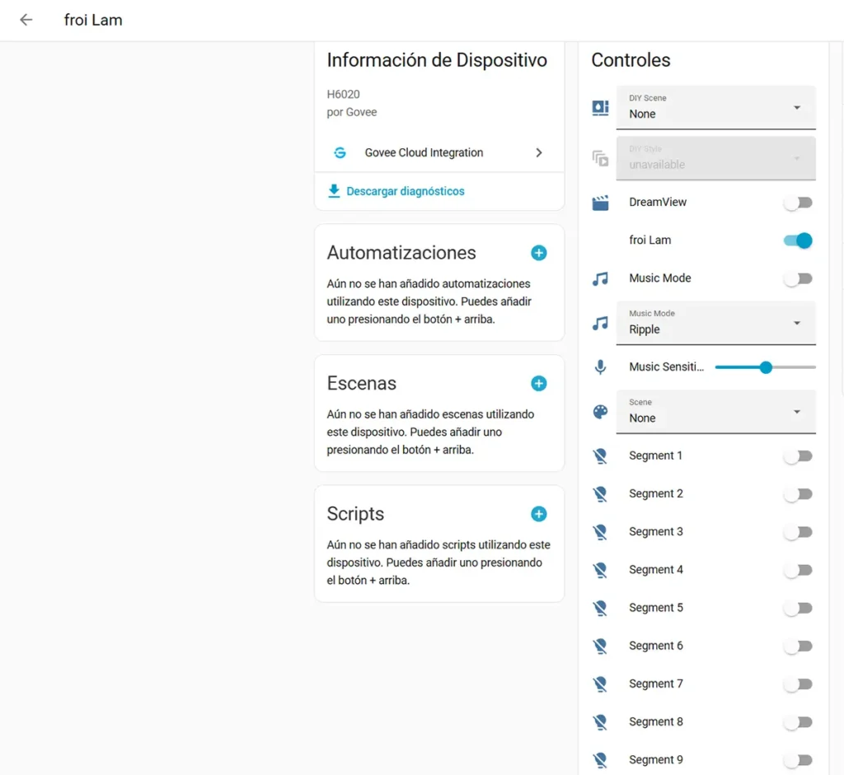Add automation with Automatizaciones plus icon
Viewport: 844px width, 775px height.
[538, 253]
